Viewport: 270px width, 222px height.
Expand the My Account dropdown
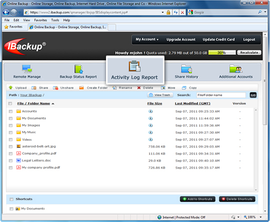[x=147, y=39]
